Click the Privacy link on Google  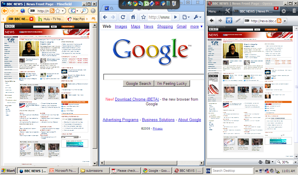pyautogui.click(x=158, y=129)
